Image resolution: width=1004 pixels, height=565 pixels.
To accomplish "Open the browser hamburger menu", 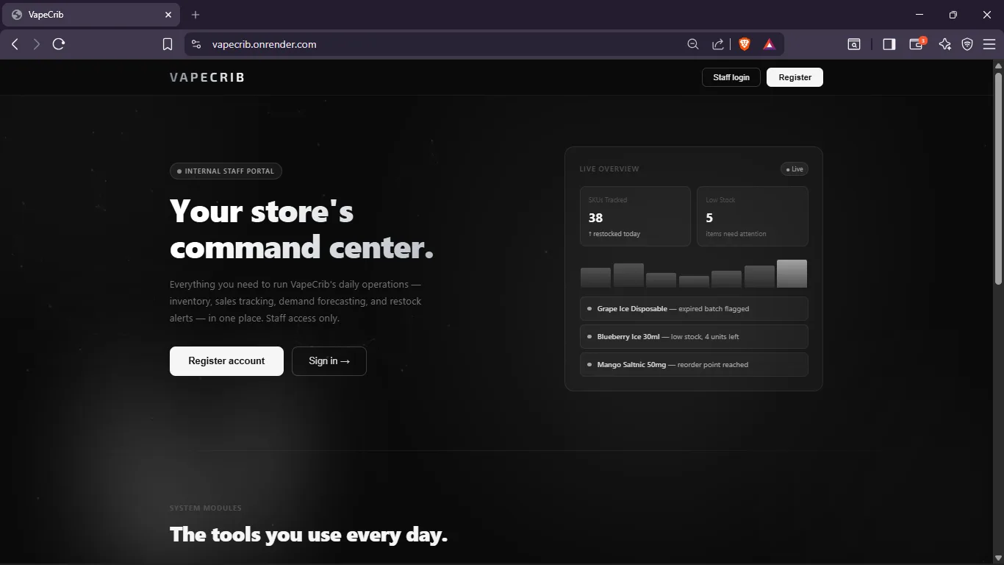I will 989,44.
